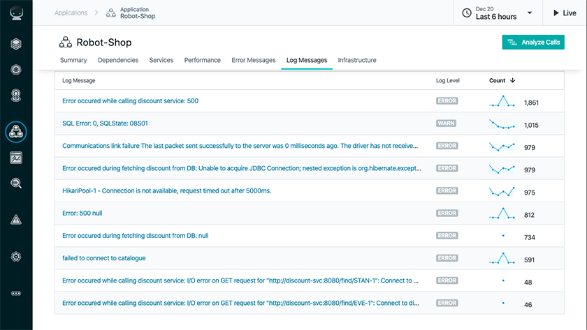Click the Application Robot-Shop breadcrumb text

point(138,13)
